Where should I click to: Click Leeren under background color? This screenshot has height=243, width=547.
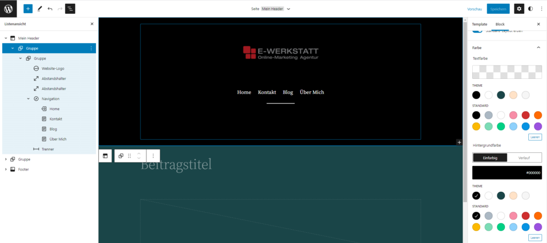click(535, 238)
